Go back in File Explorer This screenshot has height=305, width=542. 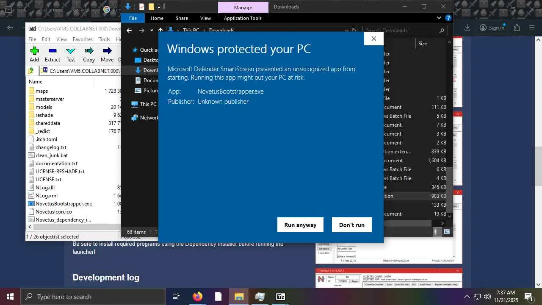(129, 30)
